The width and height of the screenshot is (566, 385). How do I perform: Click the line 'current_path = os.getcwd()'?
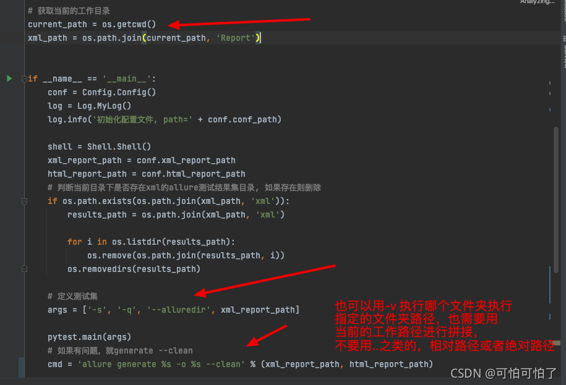click(x=92, y=25)
